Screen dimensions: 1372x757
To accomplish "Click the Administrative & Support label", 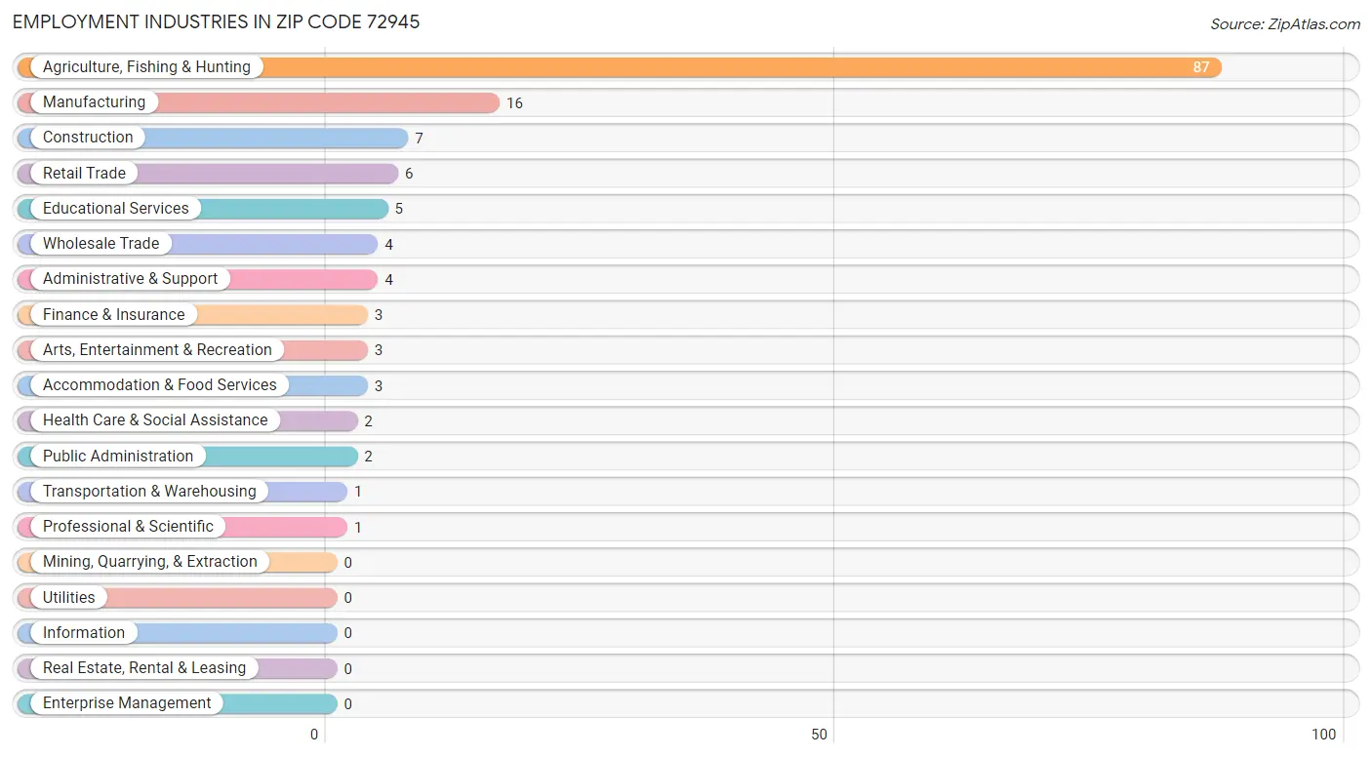I will pyautogui.click(x=130, y=279).
